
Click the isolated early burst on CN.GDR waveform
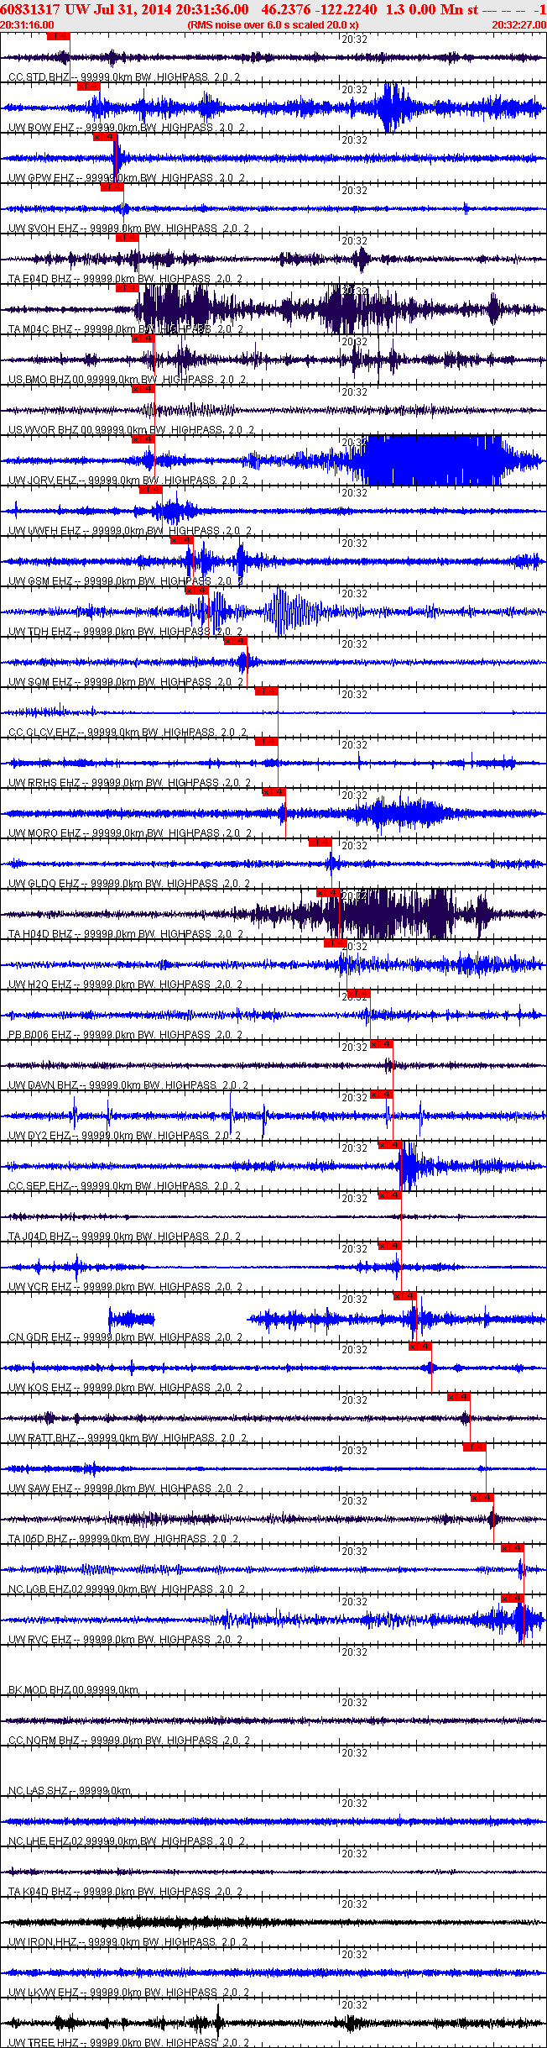pos(132,1319)
